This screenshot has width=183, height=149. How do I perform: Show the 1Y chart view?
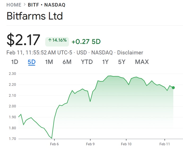tap(105, 62)
